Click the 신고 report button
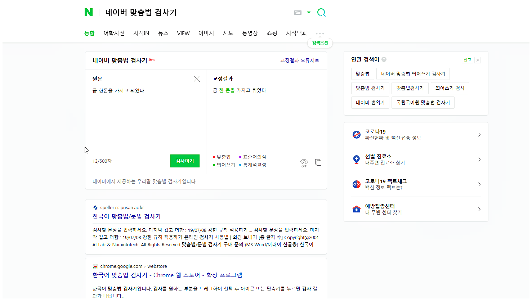The image size is (532, 301). [467, 60]
